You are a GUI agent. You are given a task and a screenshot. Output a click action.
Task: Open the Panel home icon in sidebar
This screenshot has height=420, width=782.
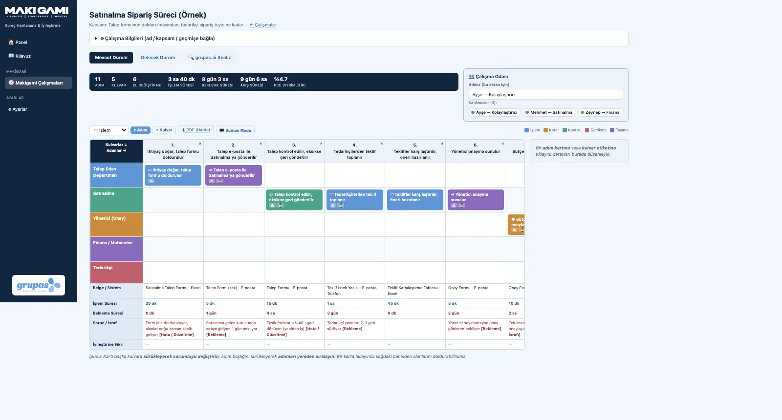pyautogui.click(x=11, y=42)
